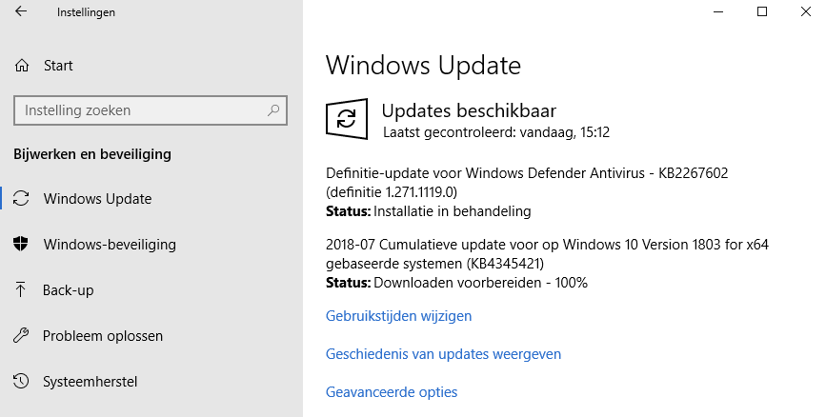Go to the Back-up settings page

coord(69,290)
